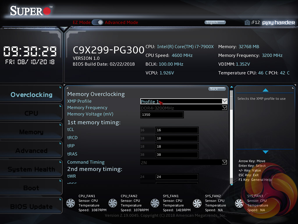Select the tCL timing label
The height and width of the screenshot is (224, 298).
click(x=70, y=129)
